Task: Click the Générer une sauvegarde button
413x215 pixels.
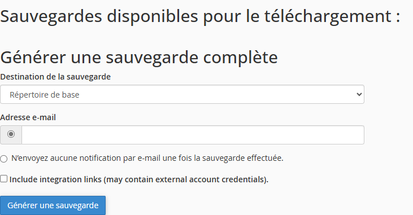Action: [53, 205]
